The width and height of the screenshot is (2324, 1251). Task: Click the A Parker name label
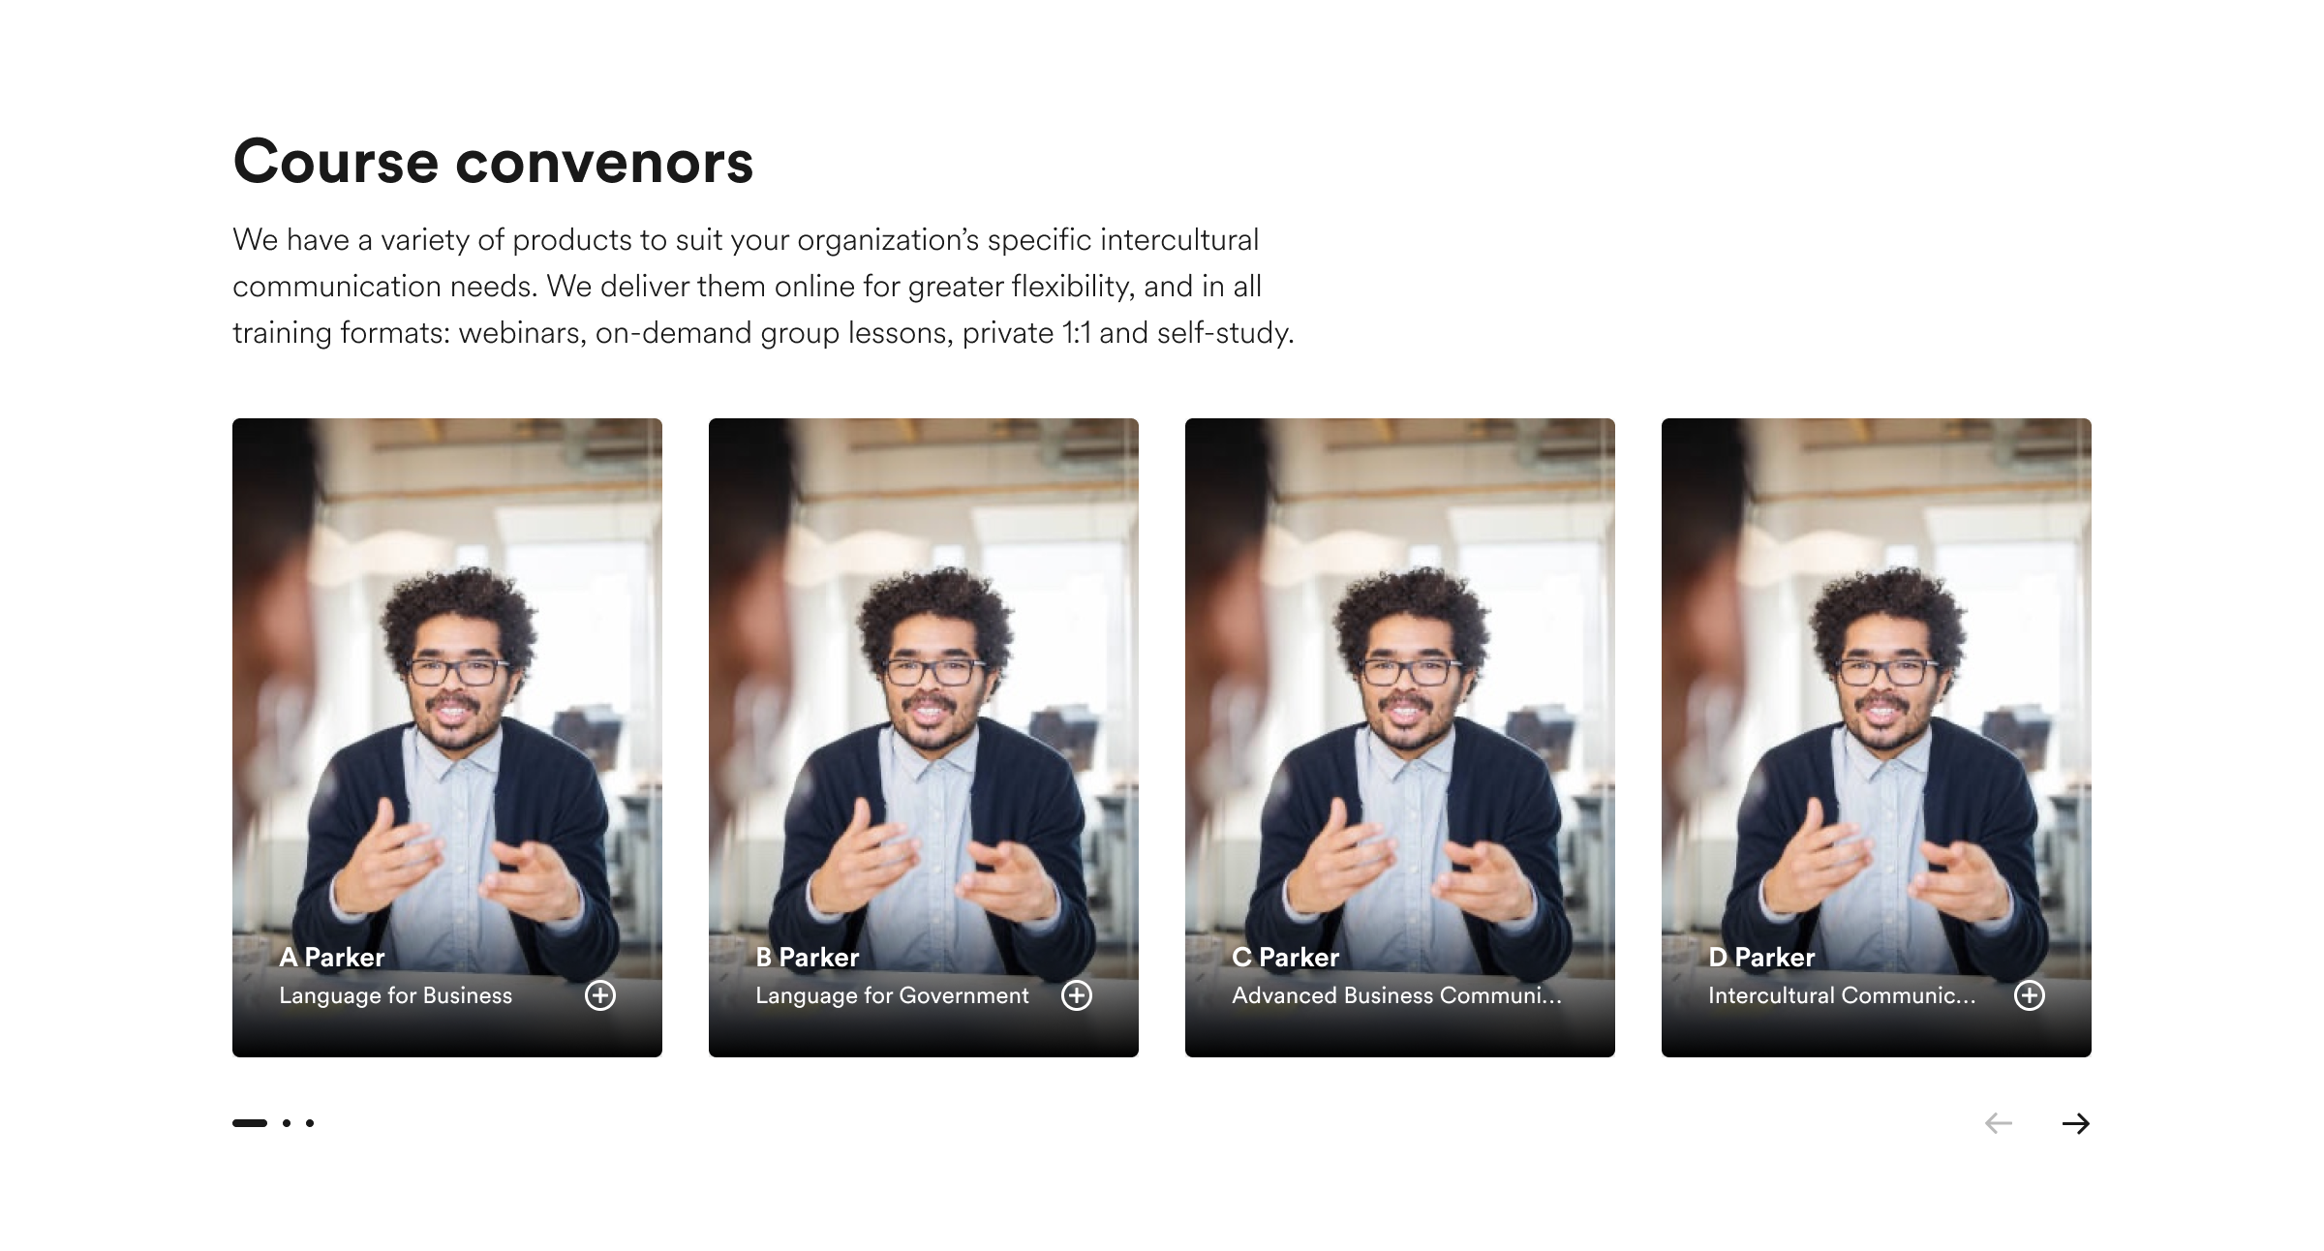coord(332,958)
